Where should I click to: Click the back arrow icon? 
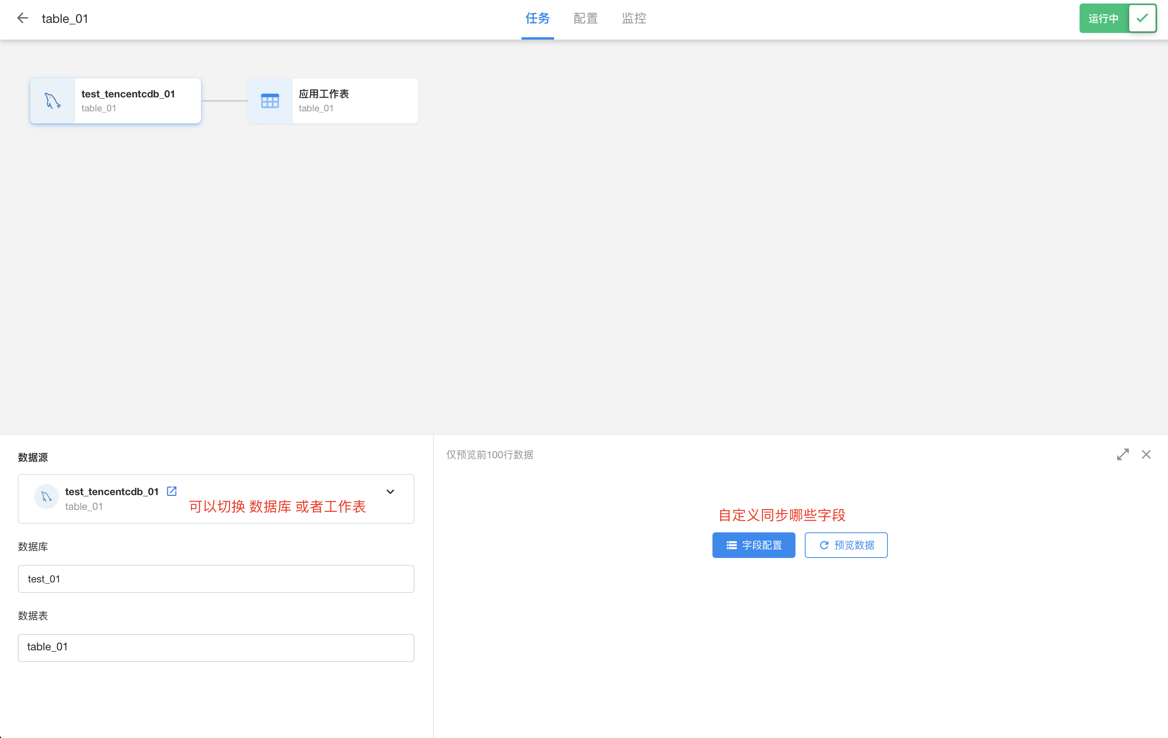coord(23,18)
